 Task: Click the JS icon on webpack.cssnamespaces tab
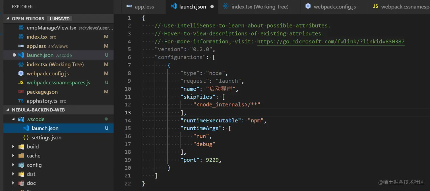coord(376,6)
